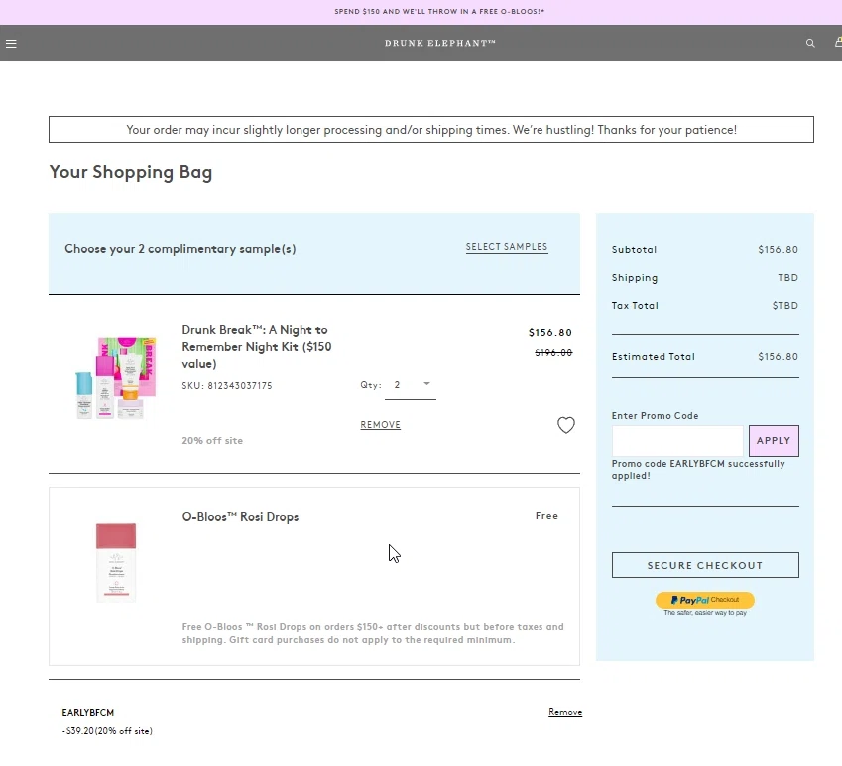Screen dimensions: 842x766
Task: Open Drunk Break Night Kit product title
Action: pyautogui.click(x=257, y=347)
